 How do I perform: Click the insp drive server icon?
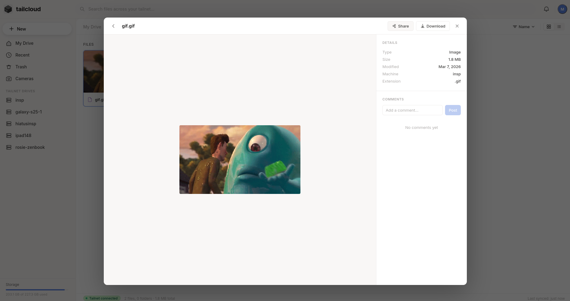click(x=9, y=100)
